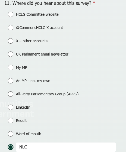Pick the LinkedIn radio button

coord(11,107)
